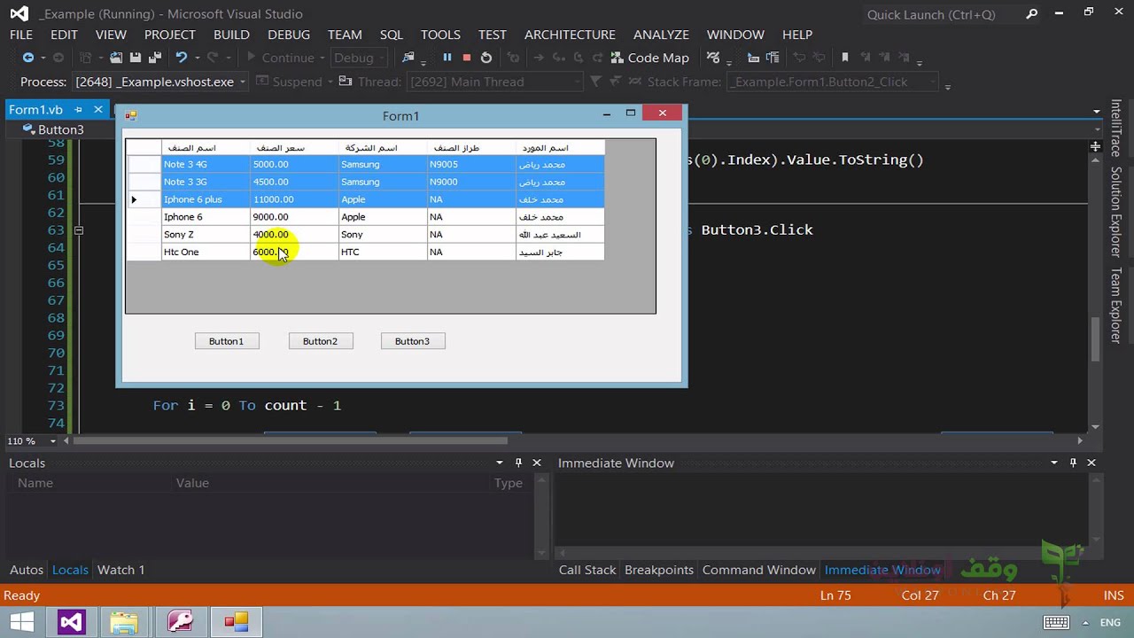Image resolution: width=1134 pixels, height=638 pixels.
Task: Click the Step Over icon
Action: click(x=577, y=58)
